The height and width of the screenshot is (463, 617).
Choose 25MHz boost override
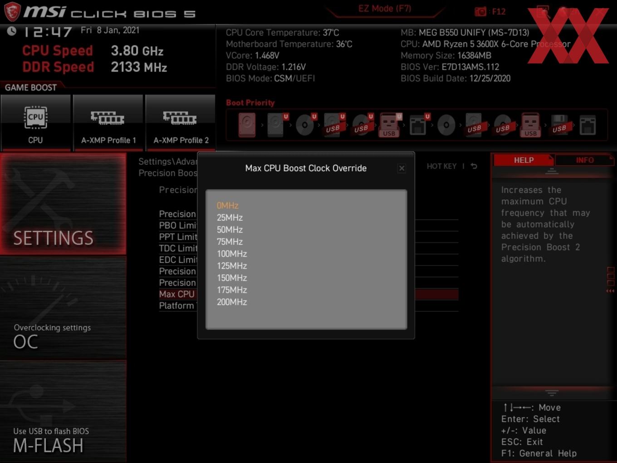click(230, 218)
